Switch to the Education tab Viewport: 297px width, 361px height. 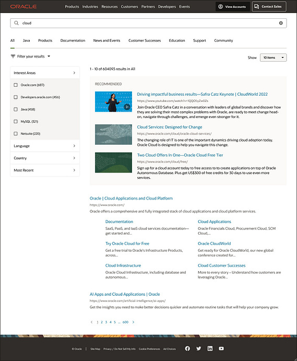[177, 41]
